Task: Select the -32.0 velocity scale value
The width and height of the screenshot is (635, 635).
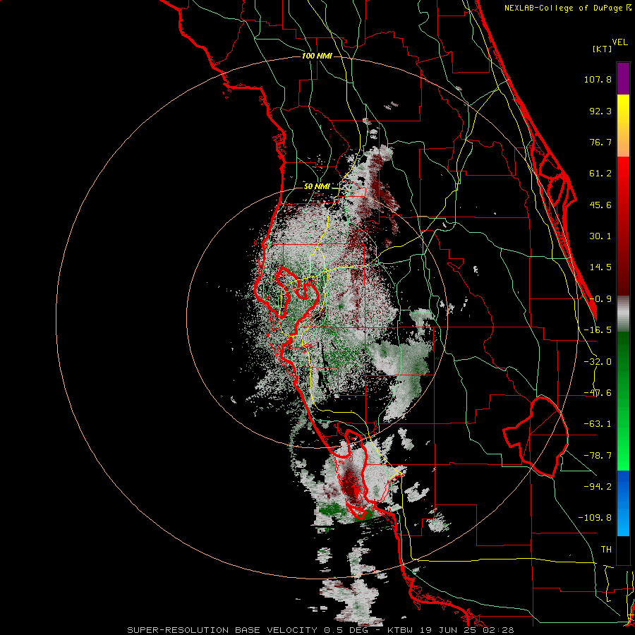Action: [x=598, y=362]
